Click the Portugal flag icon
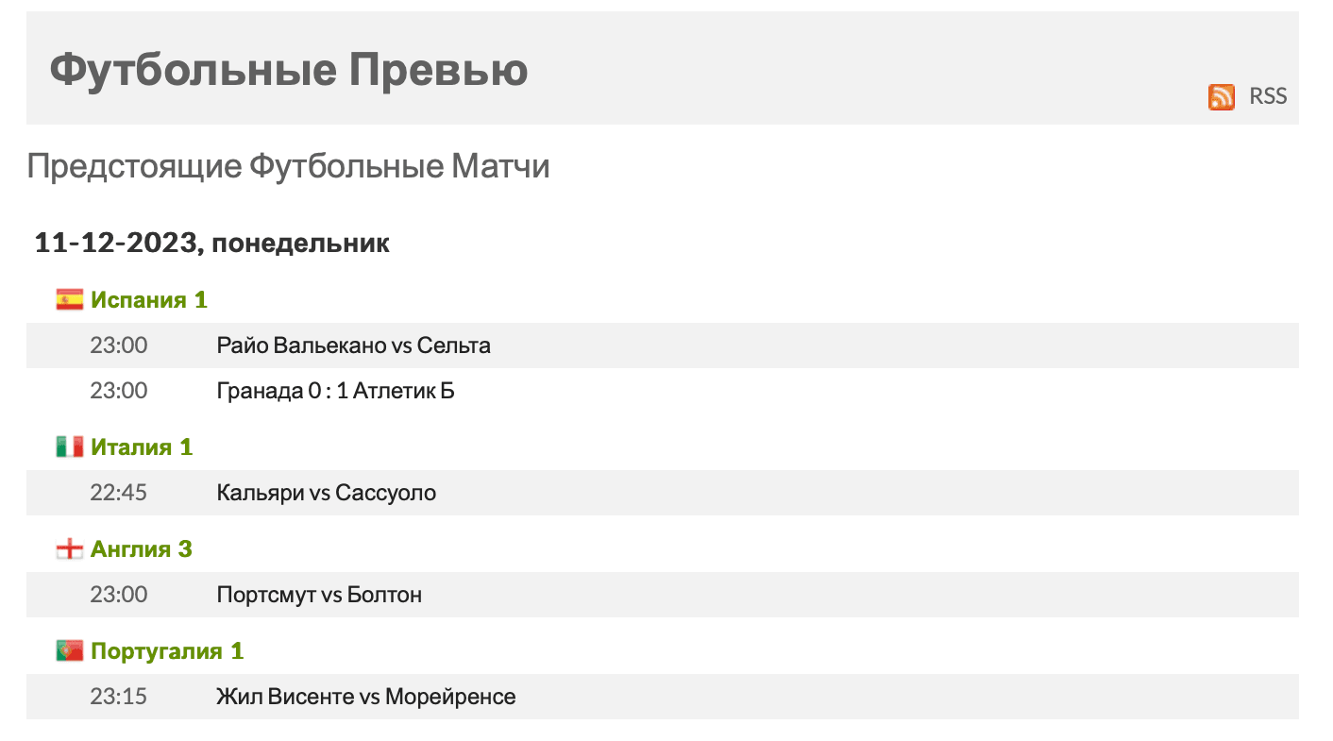 point(69,651)
